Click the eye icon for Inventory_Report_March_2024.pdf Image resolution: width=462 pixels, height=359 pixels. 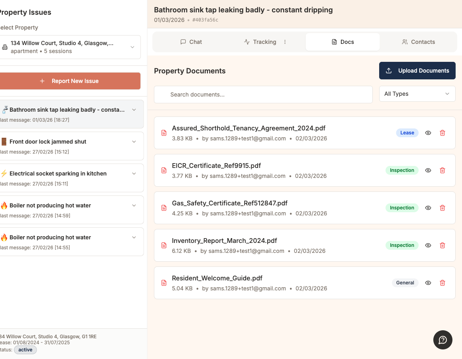(x=428, y=245)
